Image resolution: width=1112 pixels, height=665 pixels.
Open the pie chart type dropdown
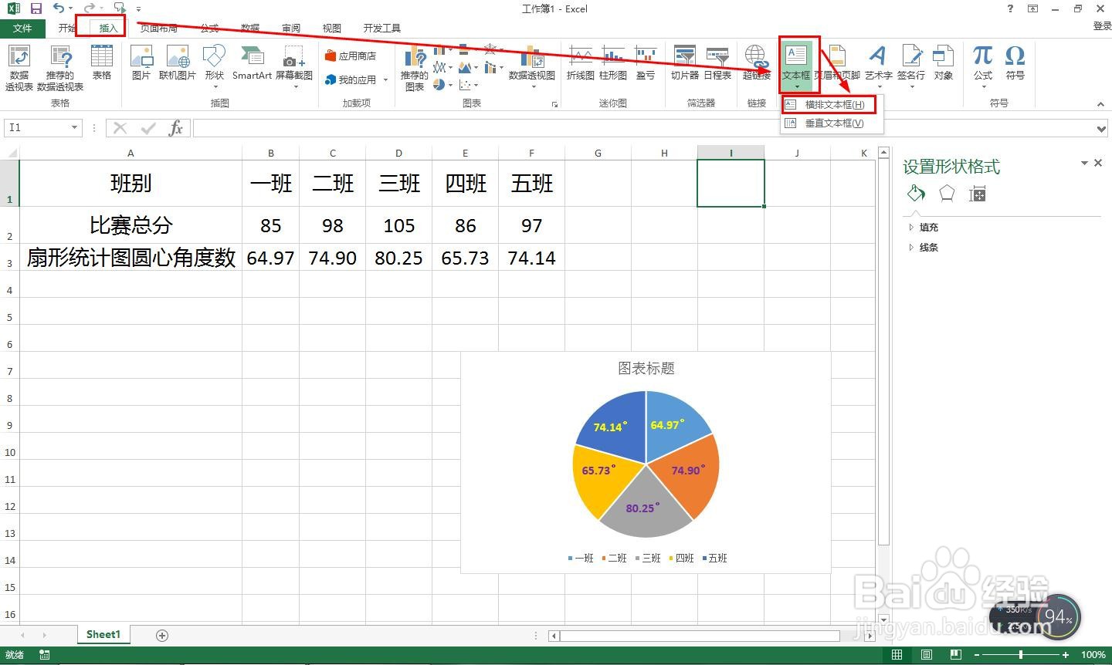tap(442, 85)
